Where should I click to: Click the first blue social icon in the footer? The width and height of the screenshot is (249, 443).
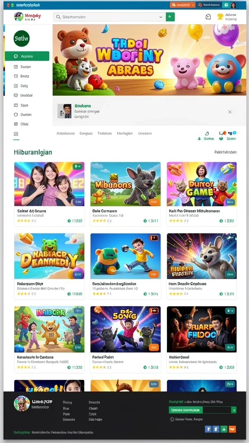coord(208,429)
